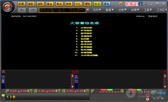This screenshot has height=102, width=168.
Task: Open the 股票 toolbar button
Action: pos(21,4)
